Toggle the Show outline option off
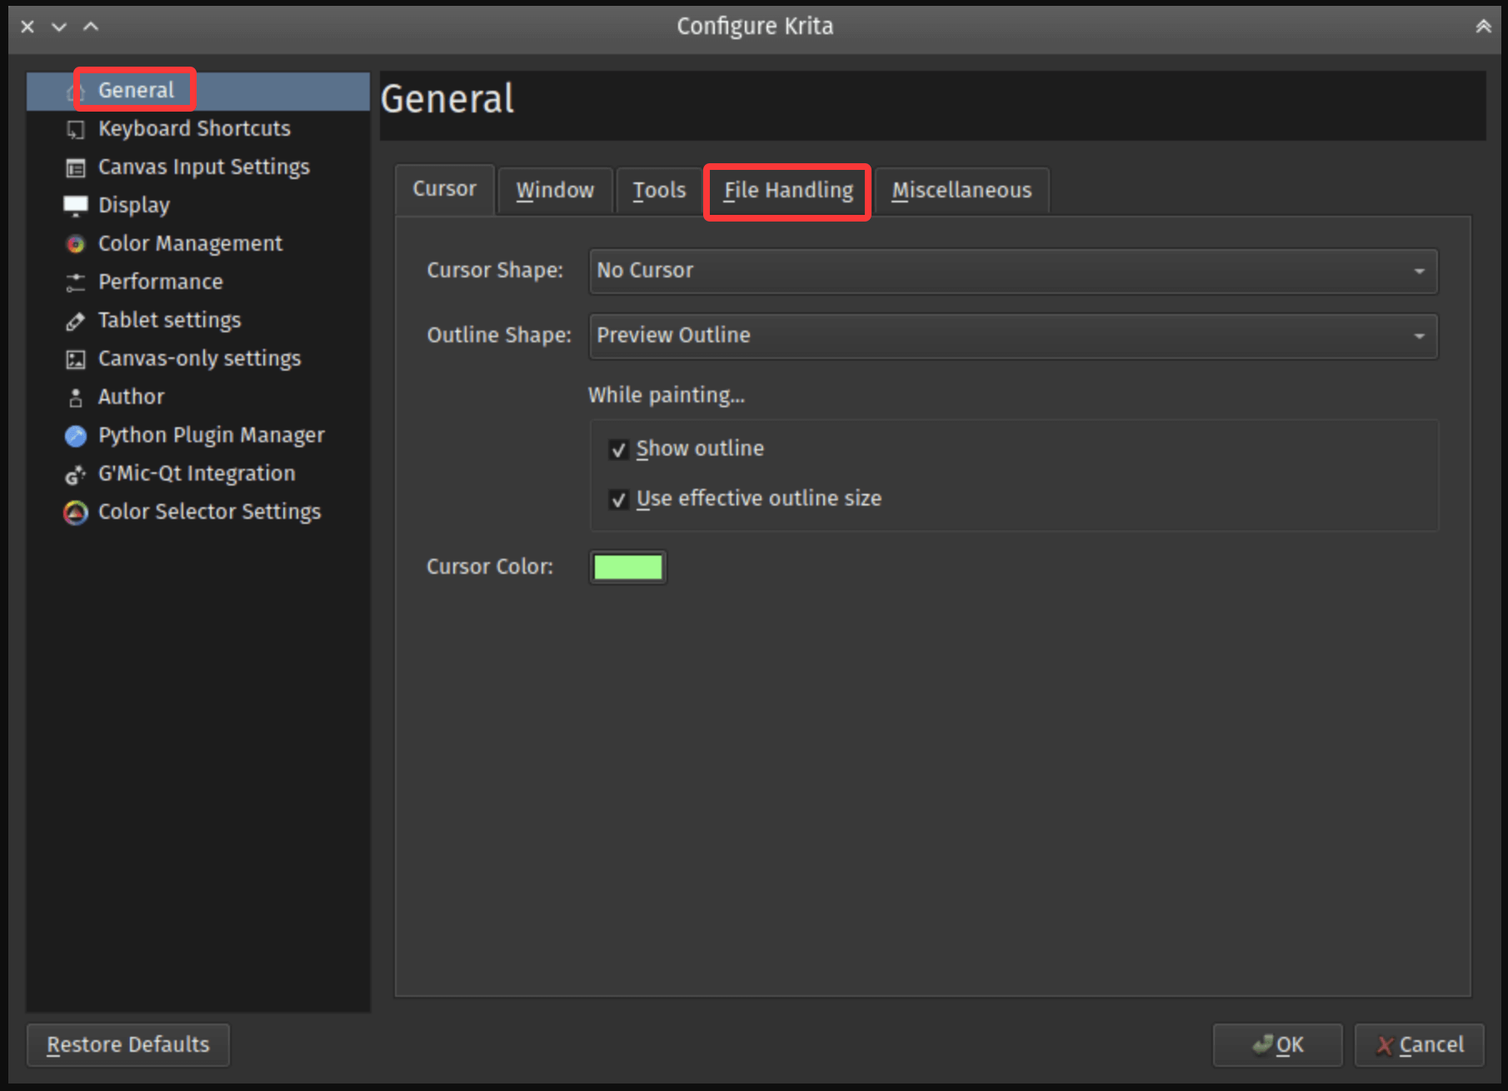Viewport: 1508px width, 1091px height. [618, 449]
